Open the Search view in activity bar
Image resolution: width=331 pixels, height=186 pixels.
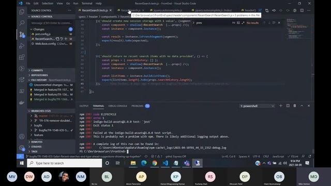[x=22, y=23]
